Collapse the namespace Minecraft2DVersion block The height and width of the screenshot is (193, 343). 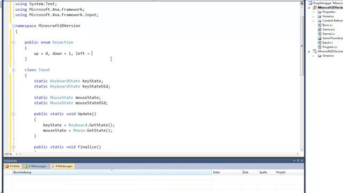(13, 26)
